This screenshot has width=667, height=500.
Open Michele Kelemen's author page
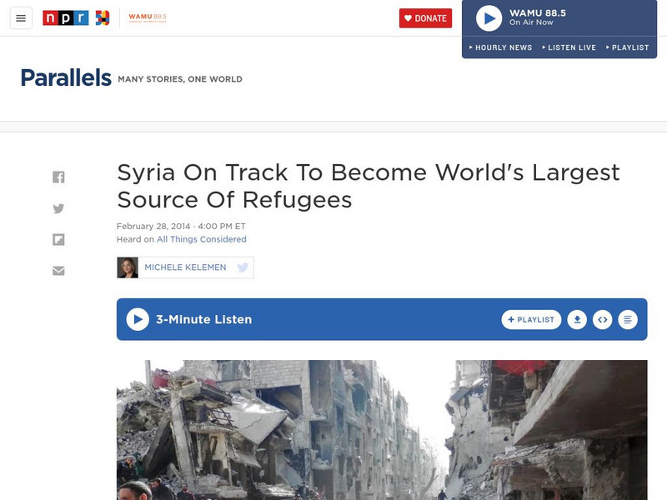(x=185, y=267)
